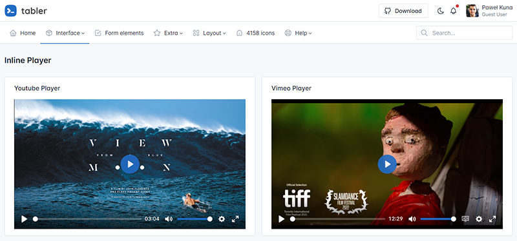Viewport: 517px width, 241px height.
Task: Mute the Youtube player volume icon
Action: [169, 219]
